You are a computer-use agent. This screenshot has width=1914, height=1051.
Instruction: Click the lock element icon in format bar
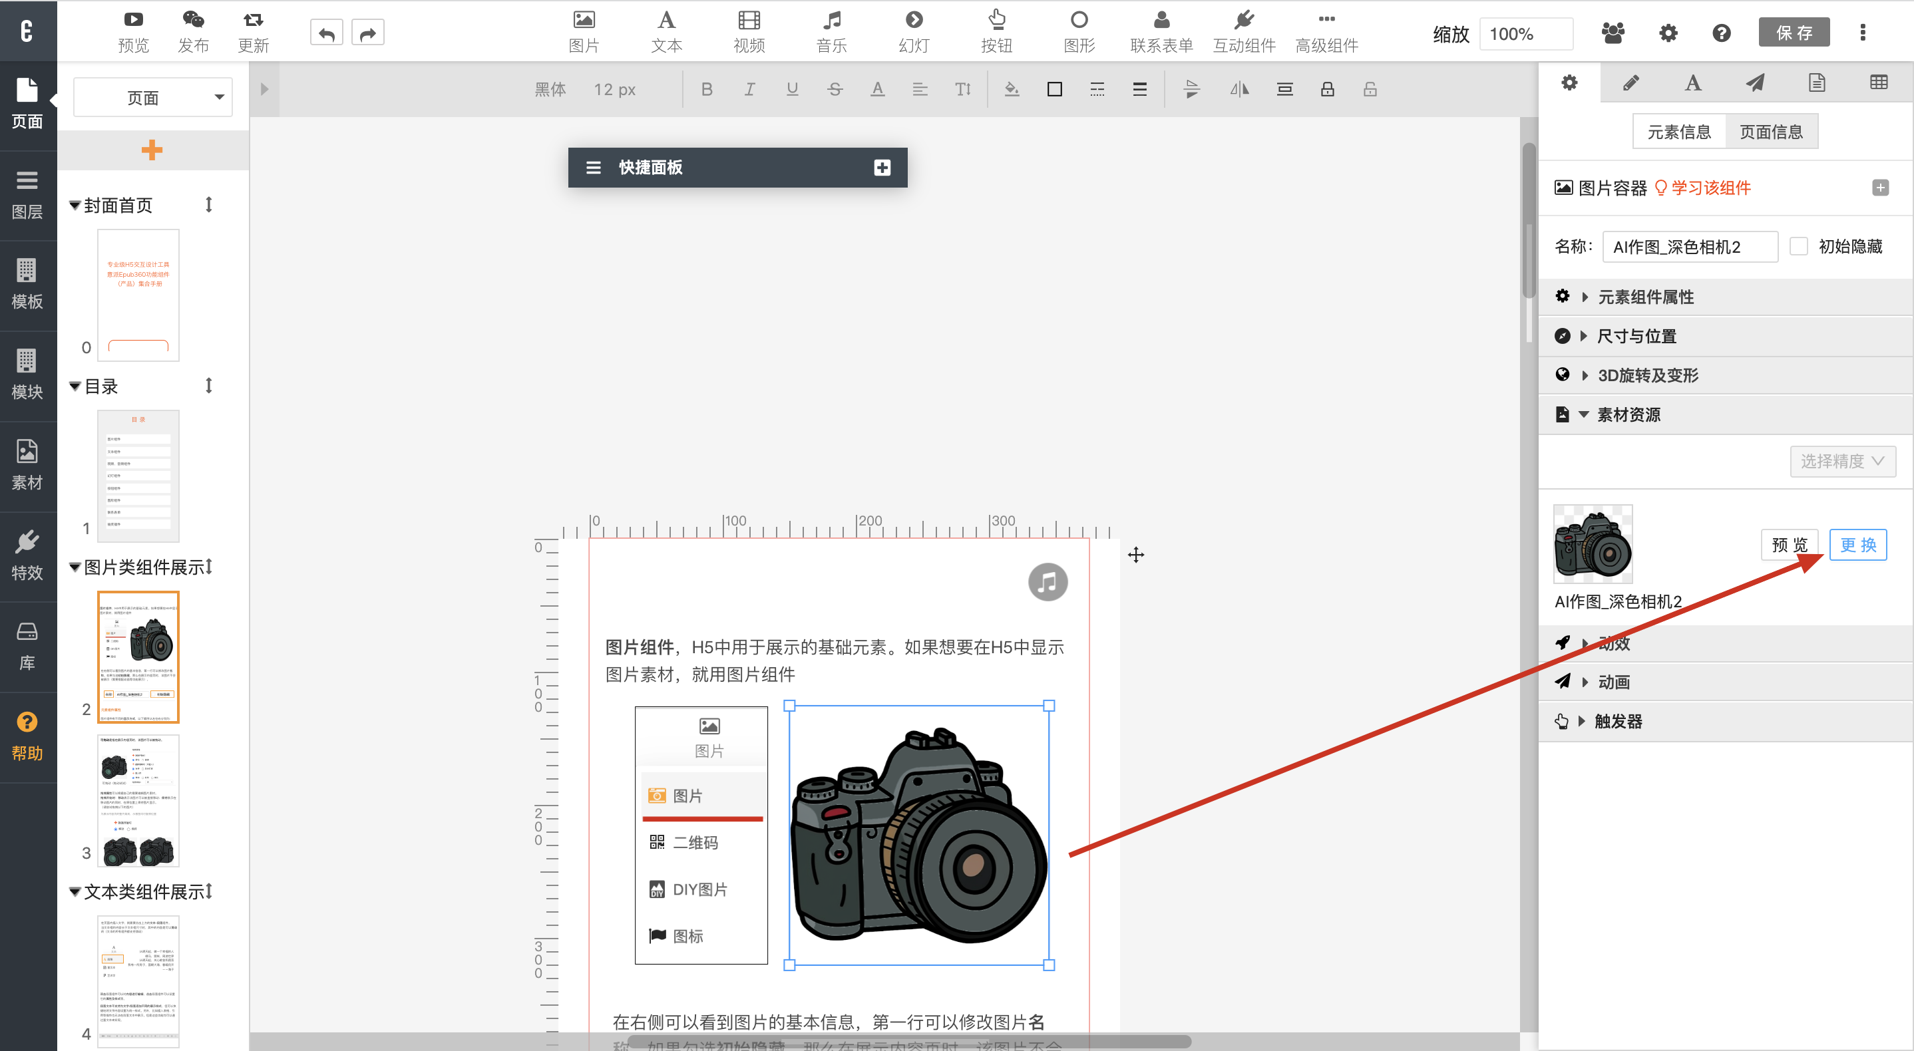1327,90
